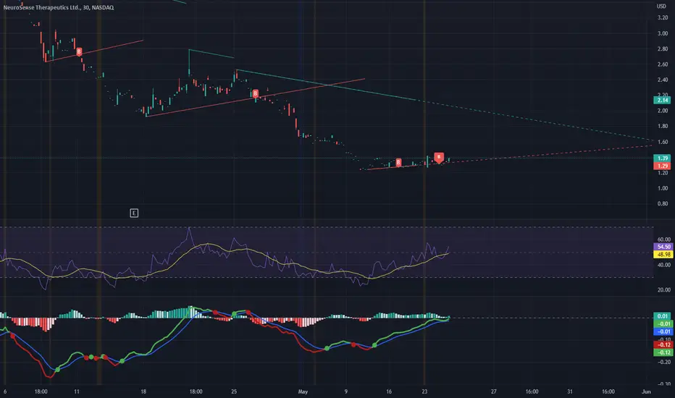Click the 20.00 RSI axis label
This screenshot has width=675, height=398.
tap(664, 289)
